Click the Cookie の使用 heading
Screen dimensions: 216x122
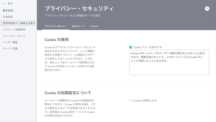pyautogui.click(x=56, y=40)
